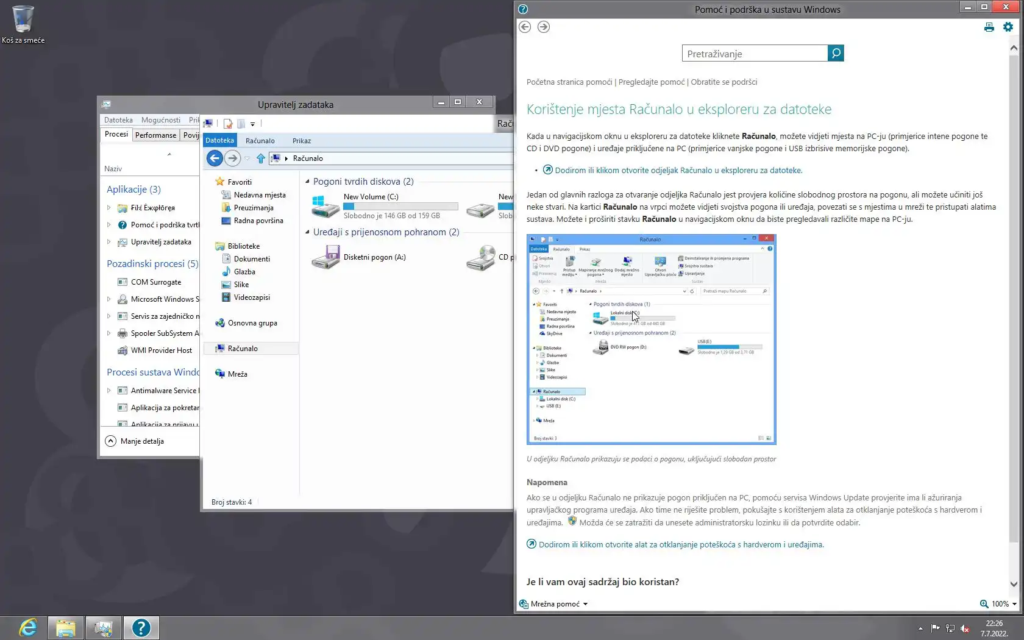This screenshot has height=640, width=1024.
Task: Open Radna površina in the navigation pane
Action: click(x=252, y=221)
